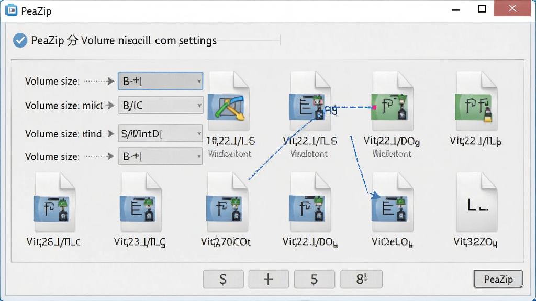
Task: Select the green file icon Vit,22.1/ILp
Action: point(476,101)
